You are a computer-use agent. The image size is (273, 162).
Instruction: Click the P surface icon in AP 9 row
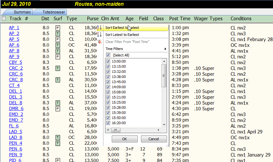[x=58, y=57]
